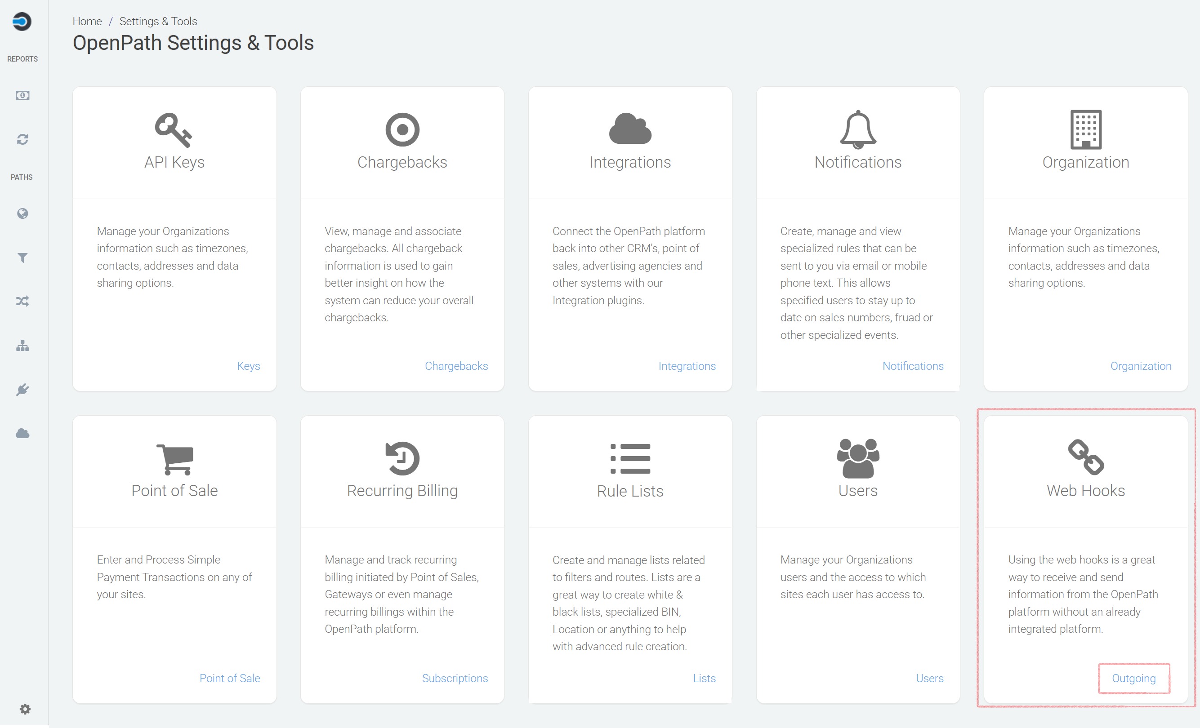
Task: Click the Chargebacks target icon
Action: (402, 129)
